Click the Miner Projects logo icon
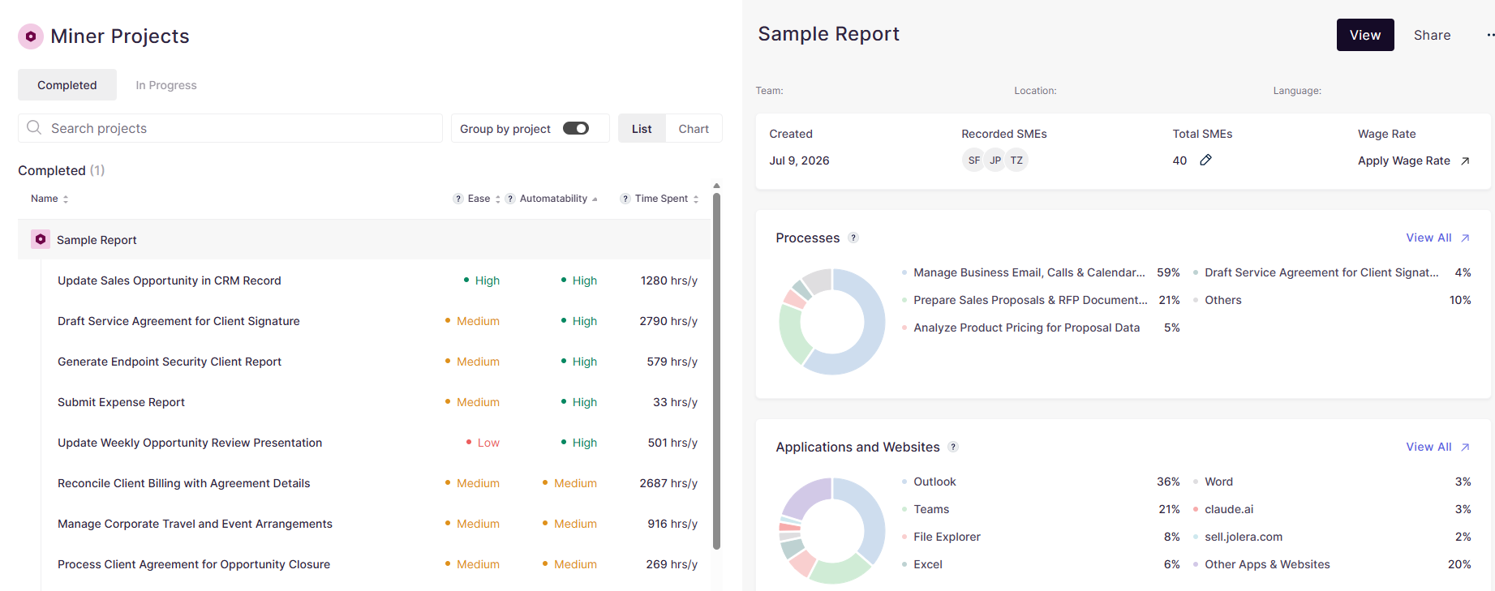Screen dimensions: 1495x591 click(x=31, y=36)
